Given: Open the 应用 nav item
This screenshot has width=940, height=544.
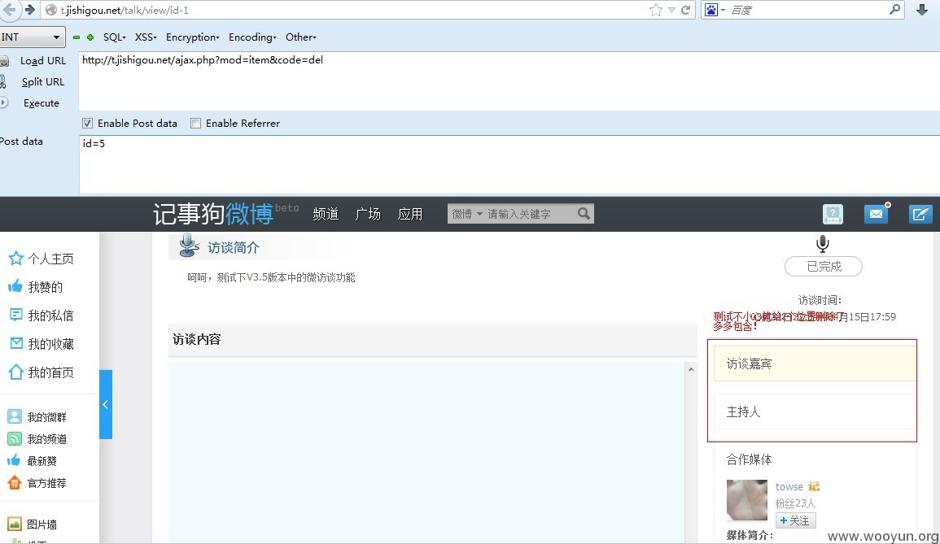Looking at the screenshot, I should tap(411, 214).
